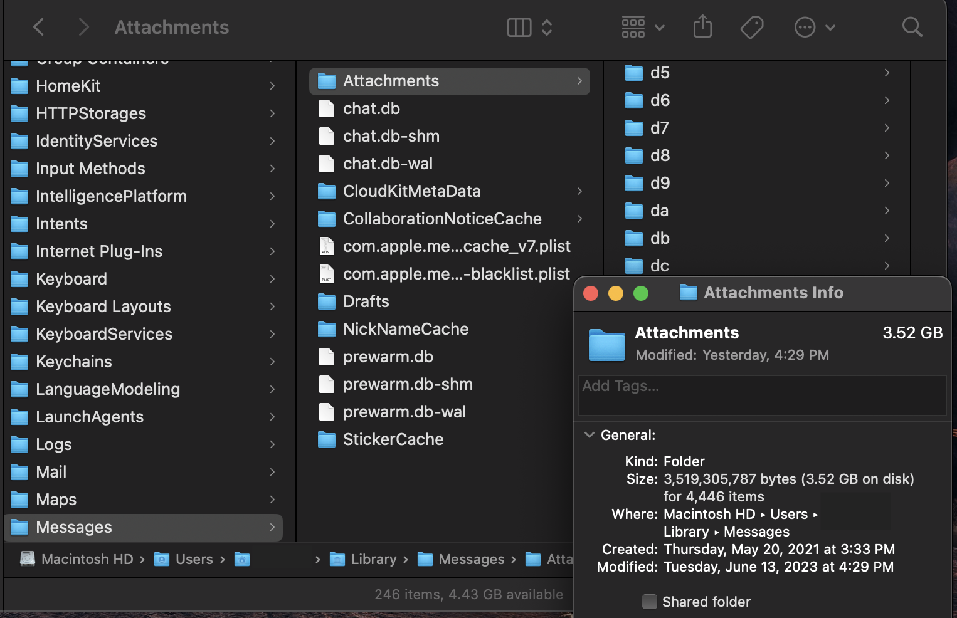
Task: Click the yellow minimize button on Attachments Info
Action: [x=616, y=293]
